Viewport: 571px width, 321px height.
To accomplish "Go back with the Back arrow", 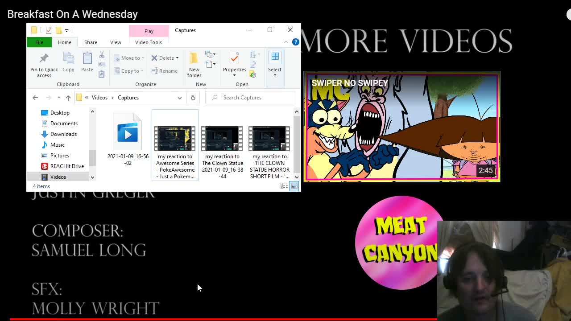I will (x=35, y=98).
